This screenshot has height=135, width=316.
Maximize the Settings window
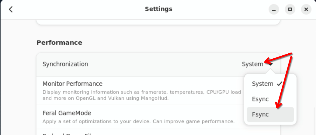point(290,9)
